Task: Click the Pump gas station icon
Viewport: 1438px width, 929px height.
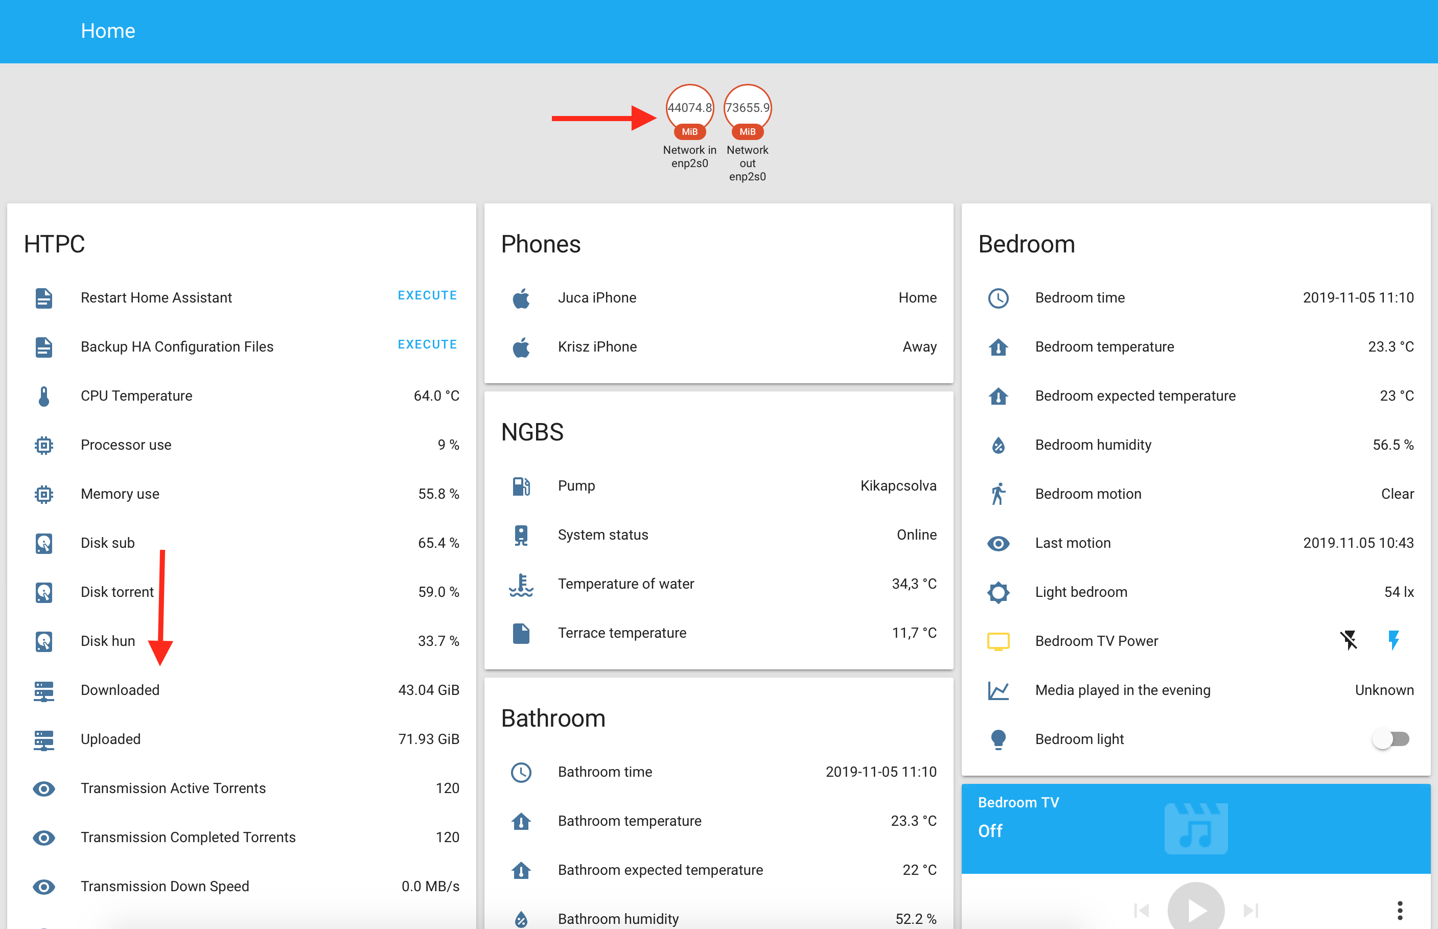Action: click(x=521, y=486)
